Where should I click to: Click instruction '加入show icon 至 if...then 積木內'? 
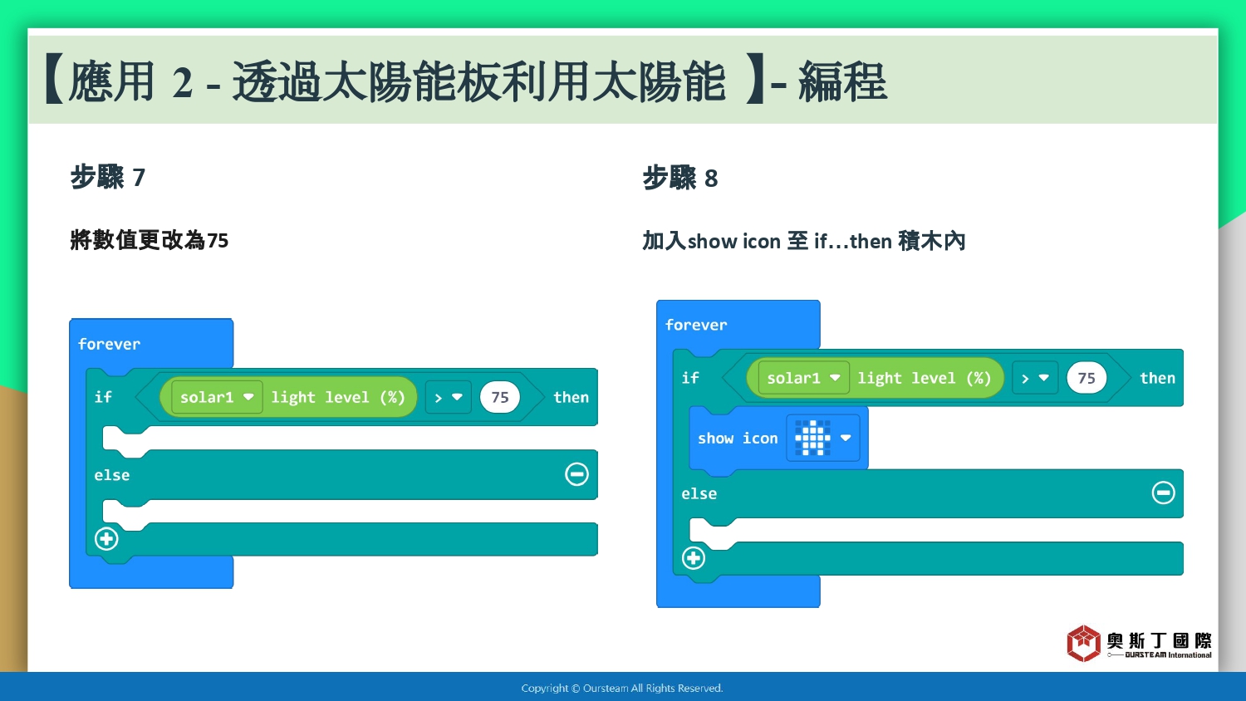click(804, 241)
